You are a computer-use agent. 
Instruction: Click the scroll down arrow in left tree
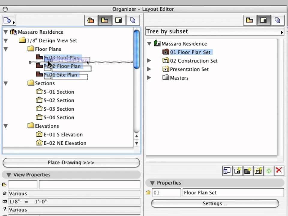tap(136, 143)
